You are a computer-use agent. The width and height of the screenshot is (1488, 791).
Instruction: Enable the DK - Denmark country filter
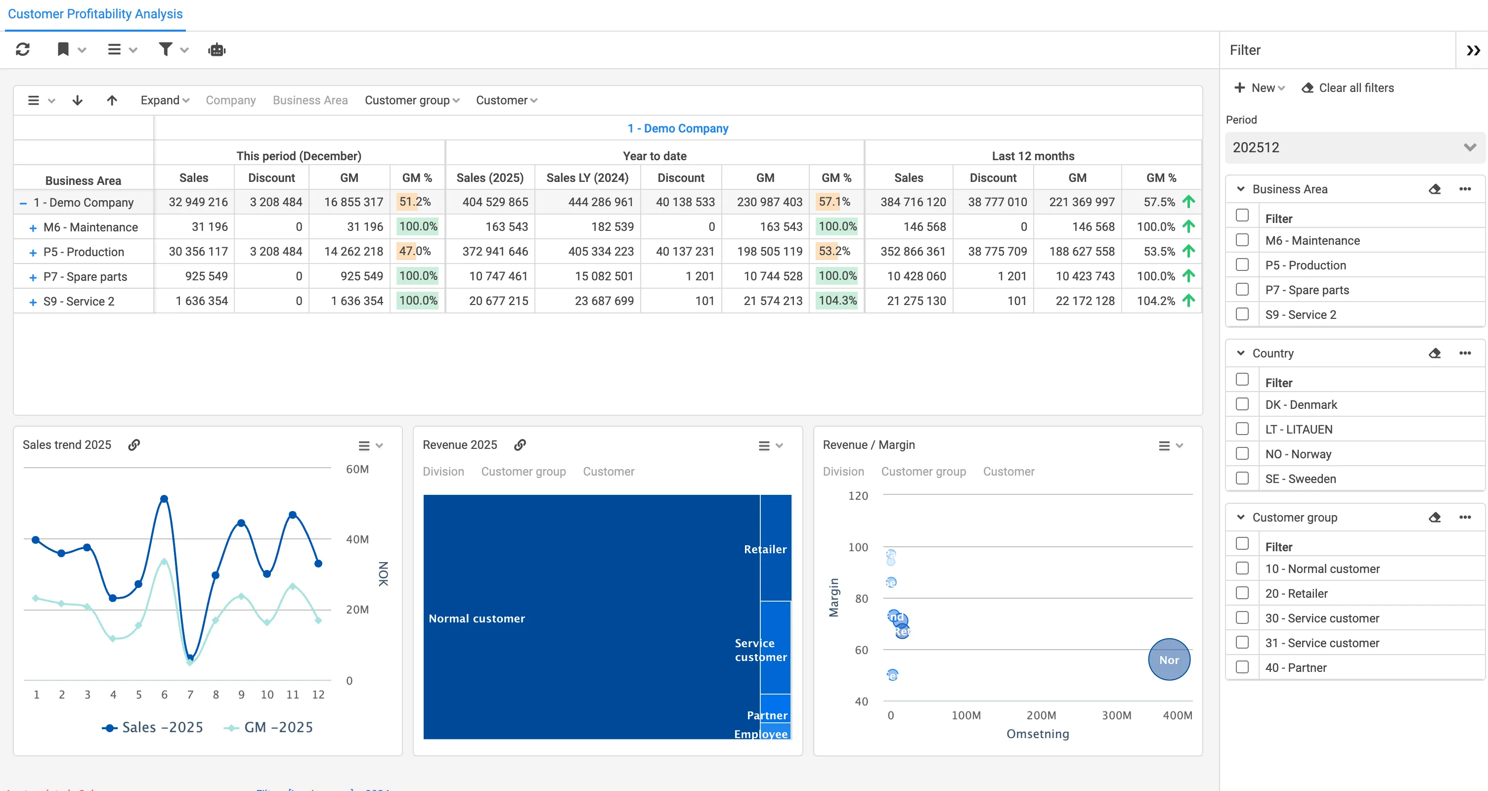[1242, 404]
